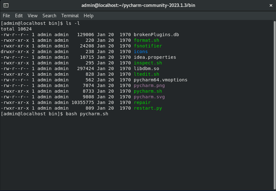Click the brokenPlugins.db file name
Image resolution: width=276 pixels, height=191 pixels.
(156, 35)
